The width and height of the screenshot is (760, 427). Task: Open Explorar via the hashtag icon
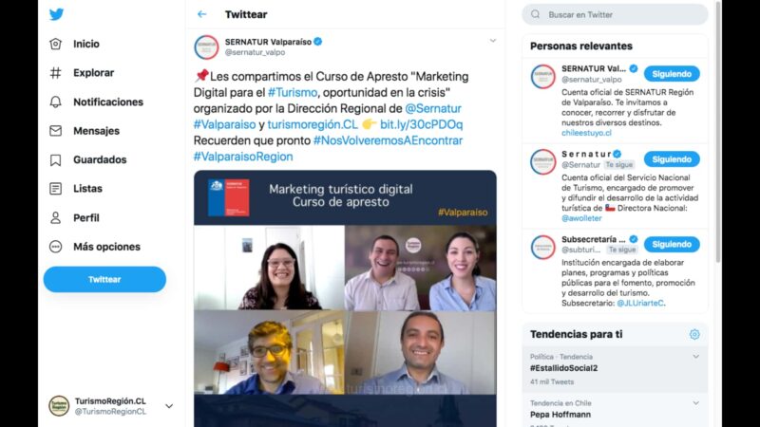pos(55,73)
